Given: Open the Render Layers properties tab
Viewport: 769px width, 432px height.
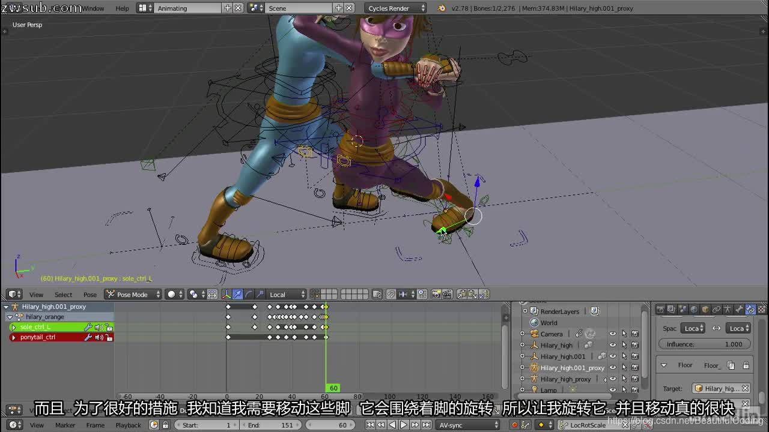Looking at the screenshot, I should click(672, 310).
